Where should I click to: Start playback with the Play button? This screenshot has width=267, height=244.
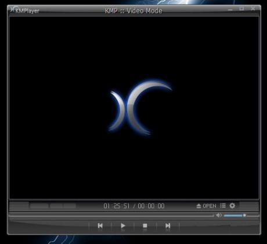pos(123,225)
